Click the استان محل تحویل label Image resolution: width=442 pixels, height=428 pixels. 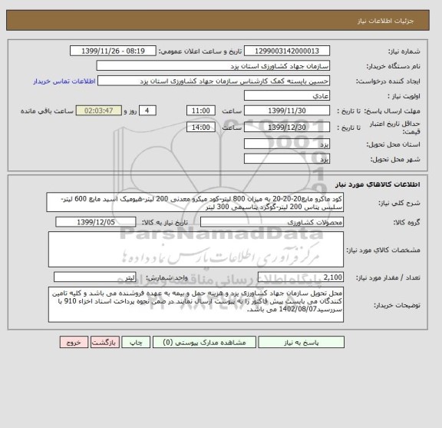click(x=393, y=144)
